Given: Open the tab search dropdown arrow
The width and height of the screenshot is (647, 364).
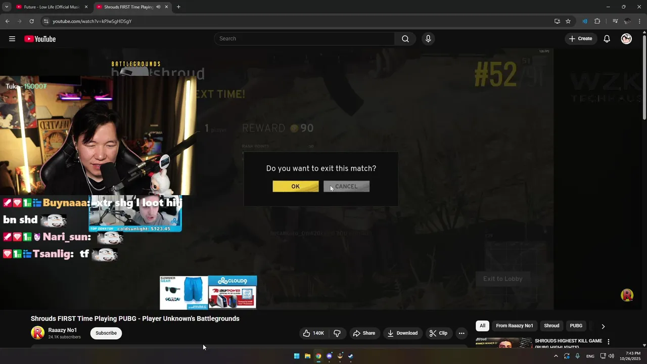Looking at the screenshot, I should 7,7.
